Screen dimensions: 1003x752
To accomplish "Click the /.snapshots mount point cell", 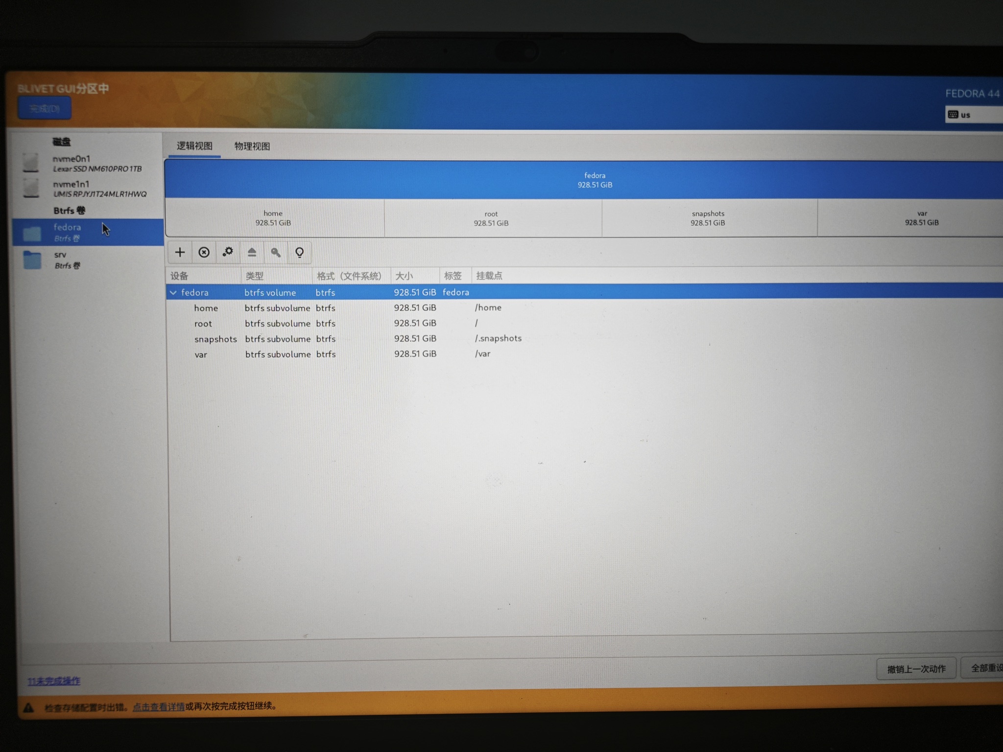I will tap(498, 338).
